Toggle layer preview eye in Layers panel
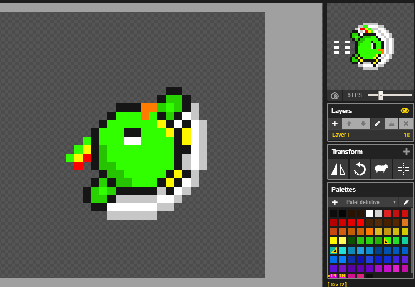This screenshot has height=287, width=415. 405,110
